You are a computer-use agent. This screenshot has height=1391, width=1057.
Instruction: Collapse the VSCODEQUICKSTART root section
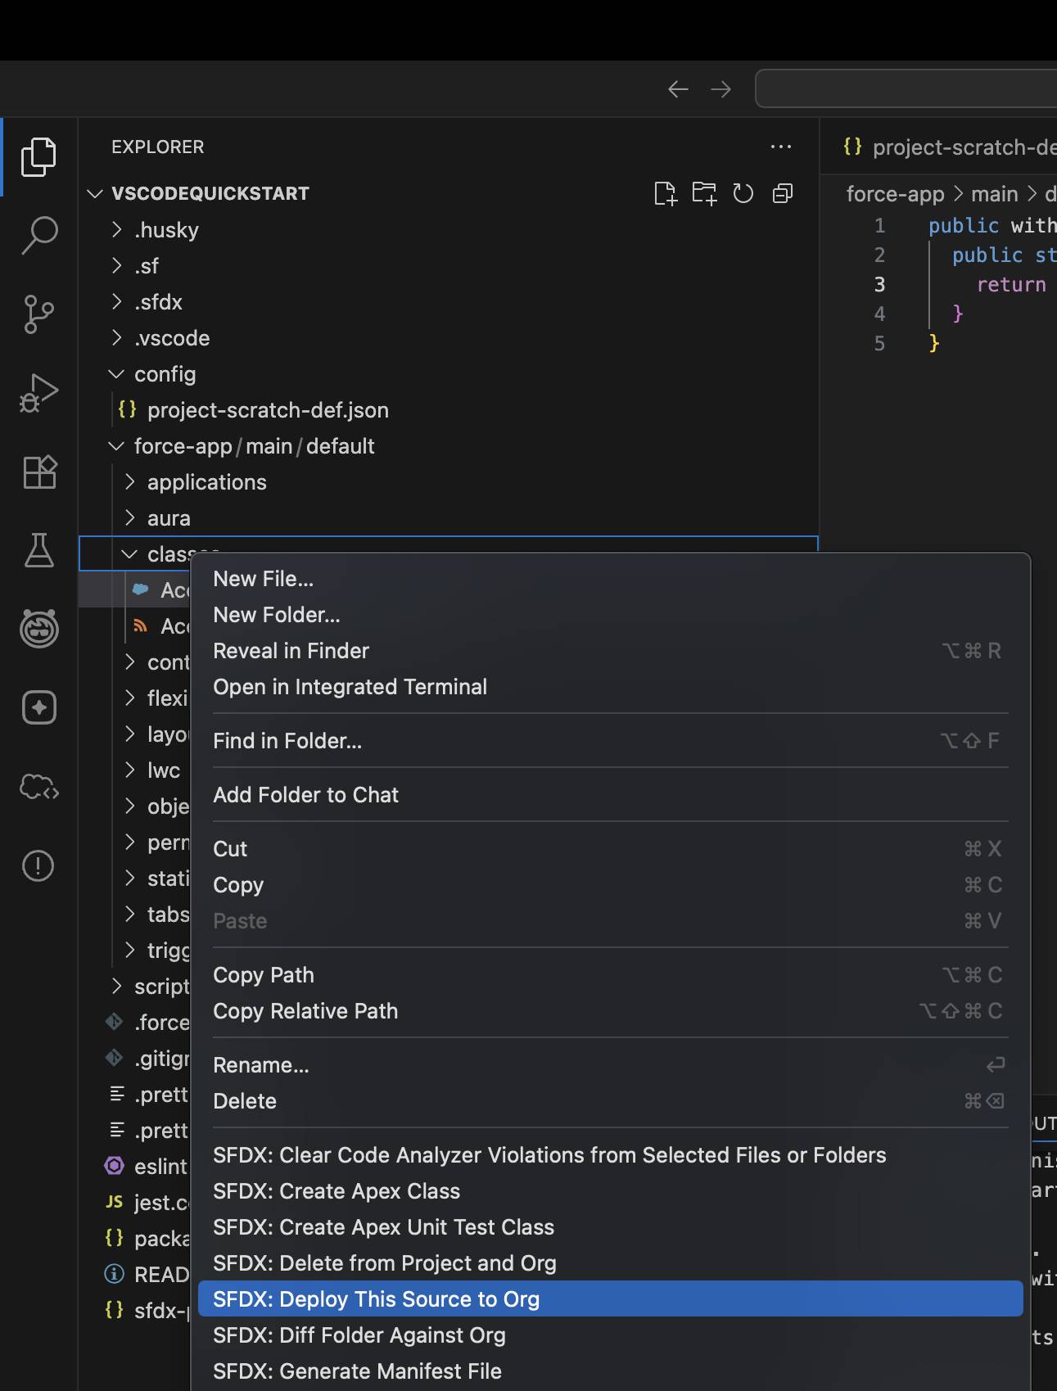click(95, 193)
